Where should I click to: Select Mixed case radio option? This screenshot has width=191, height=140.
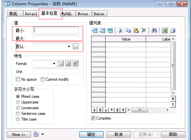pos(18,96)
